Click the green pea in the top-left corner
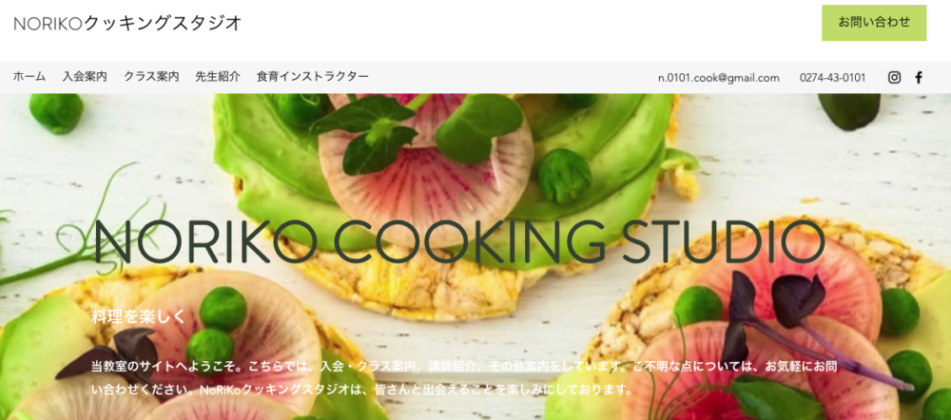Image resolution: width=951 pixels, height=420 pixels. tap(56, 112)
